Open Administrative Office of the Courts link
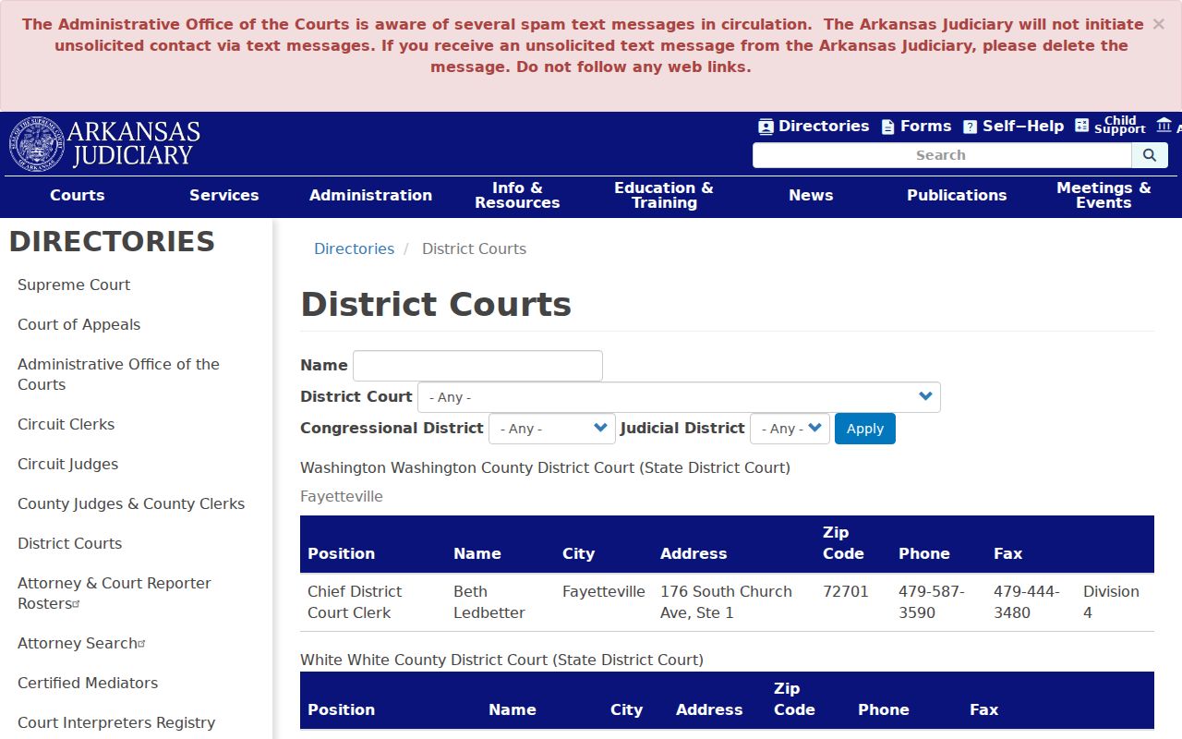Screen dimensions: 1182x739 click(118, 374)
